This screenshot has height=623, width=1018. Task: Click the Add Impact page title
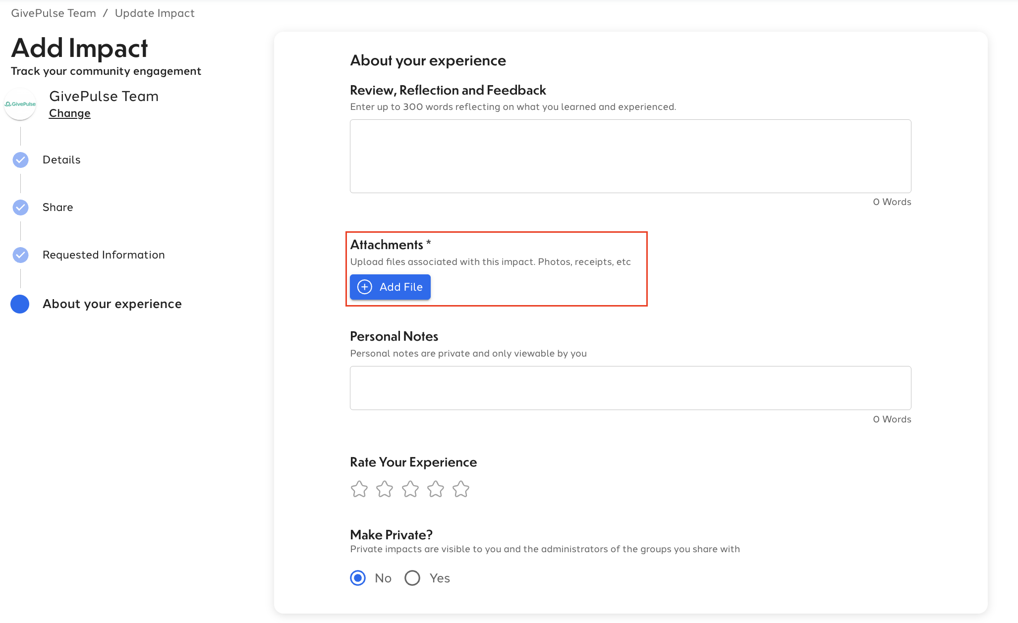(79, 49)
